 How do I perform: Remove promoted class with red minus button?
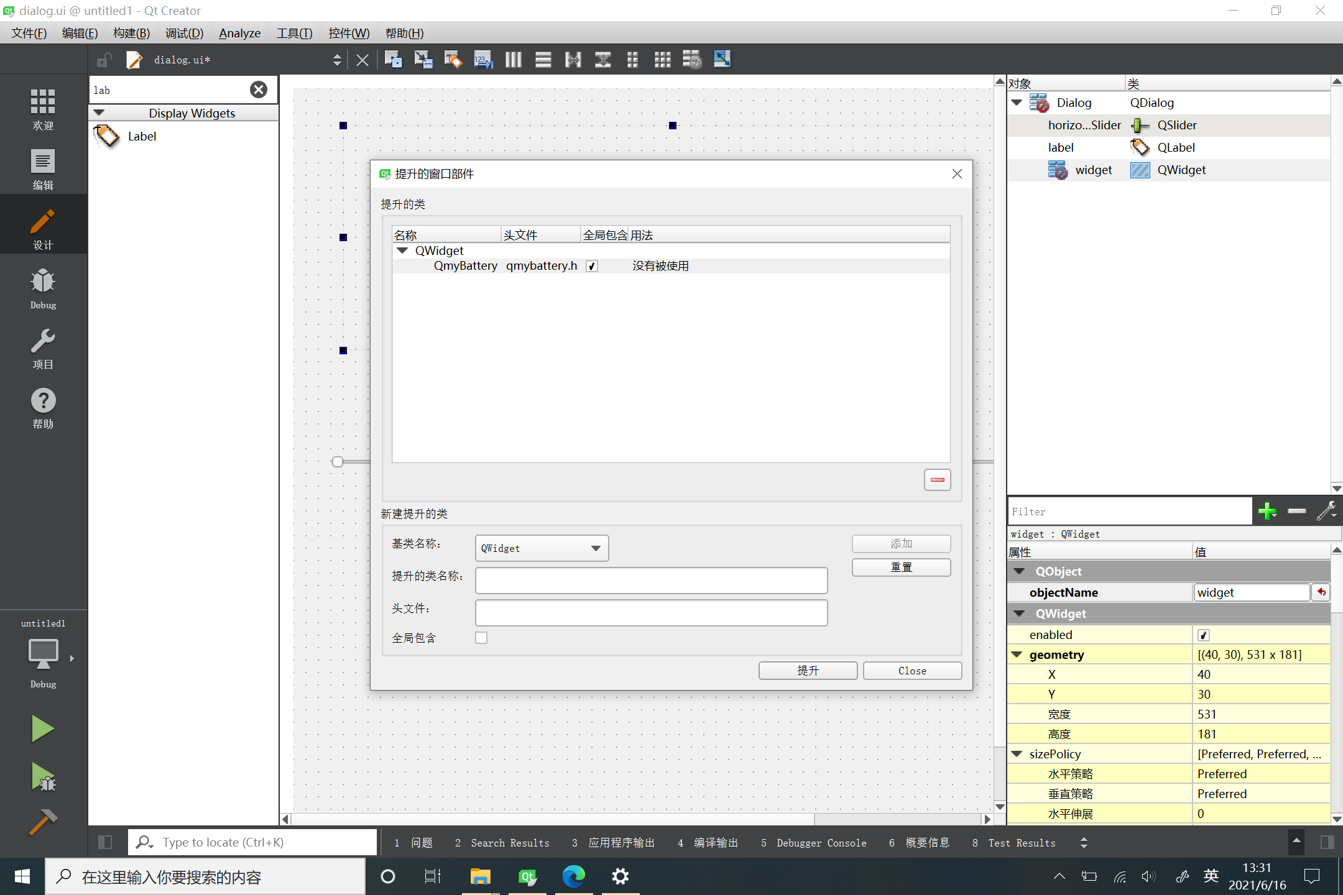937,480
